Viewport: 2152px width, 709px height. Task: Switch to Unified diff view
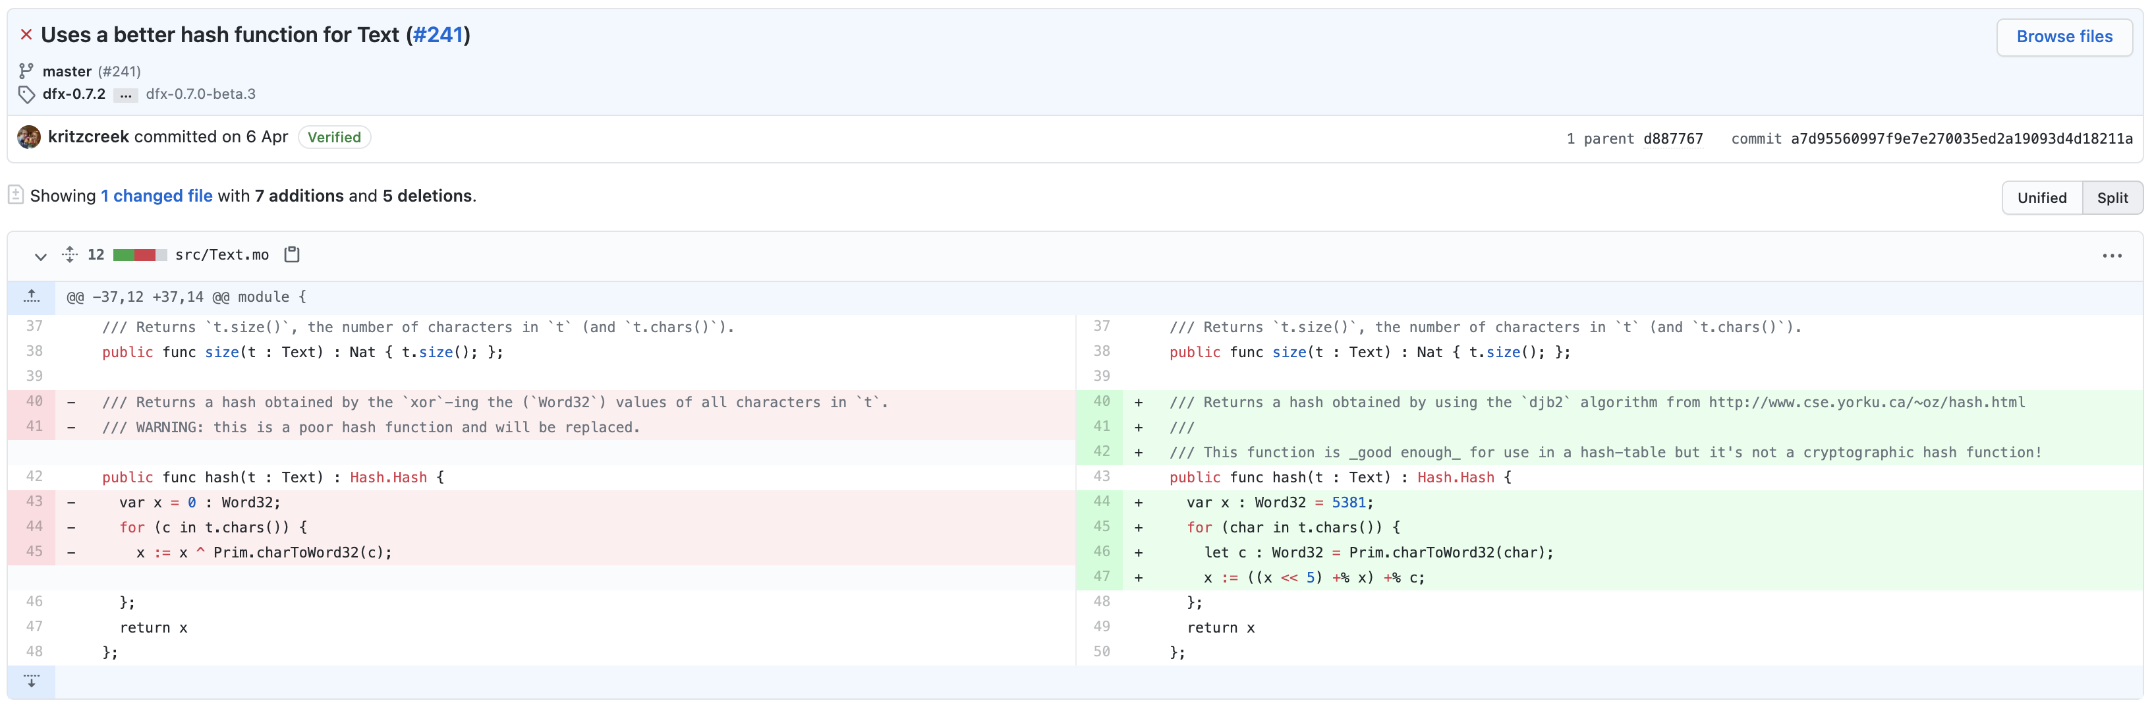pyautogui.click(x=2042, y=197)
